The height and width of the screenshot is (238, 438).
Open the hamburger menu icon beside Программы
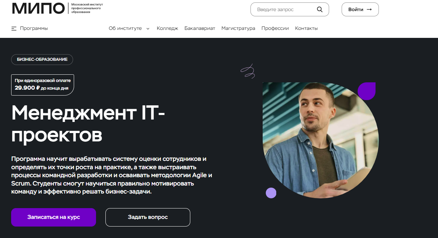pos(14,28)
